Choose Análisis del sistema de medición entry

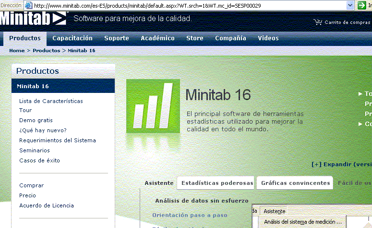click(x=303, y=222)
